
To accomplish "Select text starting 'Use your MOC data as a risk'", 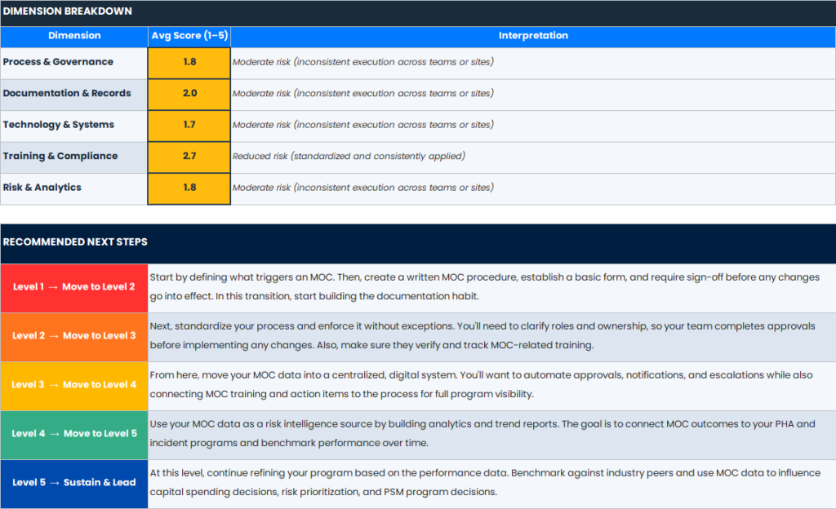I will click(482, 433).
